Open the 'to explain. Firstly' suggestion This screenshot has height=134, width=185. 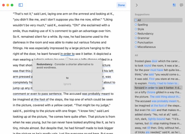(x=158, y=83)
